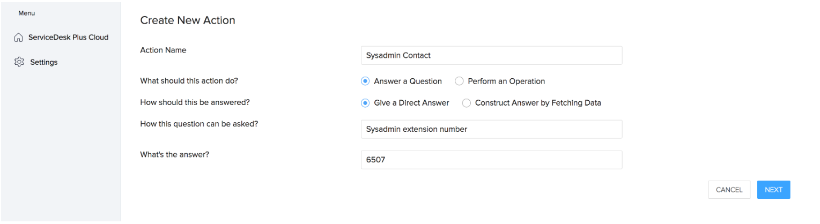Choose Give a Direct Answer
Image resolution: width=820 pixels, height=224 pixels.
(x=365, y=103)
